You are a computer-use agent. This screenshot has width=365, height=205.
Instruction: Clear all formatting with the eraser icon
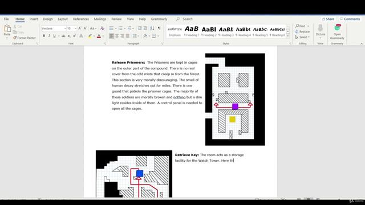(x=102, y=28)
